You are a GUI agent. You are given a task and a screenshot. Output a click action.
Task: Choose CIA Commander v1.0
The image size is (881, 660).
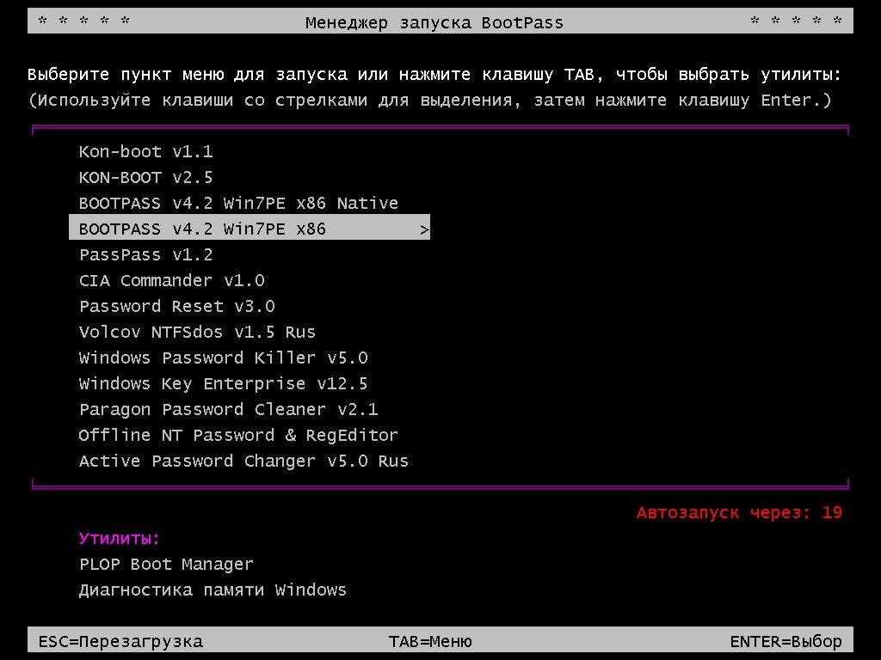[171, 281]
